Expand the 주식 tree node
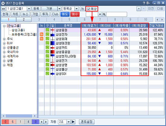This screenshot has height=126, width=166. tap(4, 39)
